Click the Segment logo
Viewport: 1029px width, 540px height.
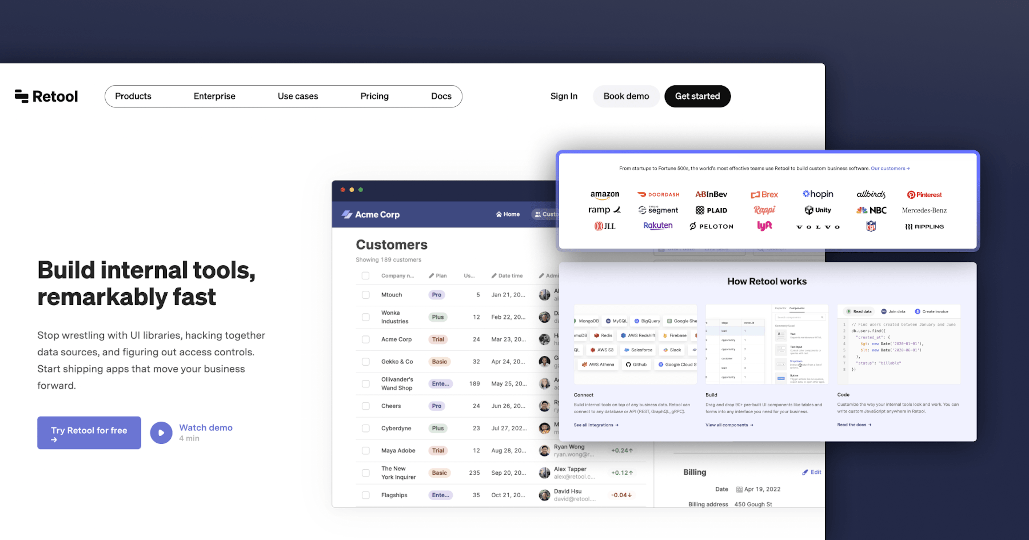tap(658, 210)
